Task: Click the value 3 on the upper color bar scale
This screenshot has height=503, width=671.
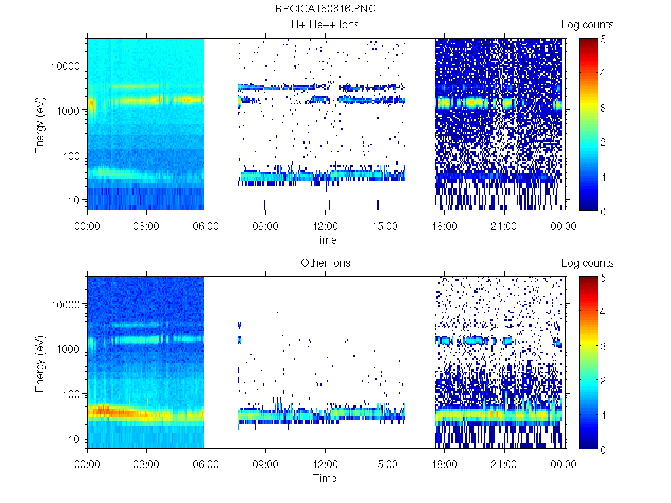Action: 604,108
